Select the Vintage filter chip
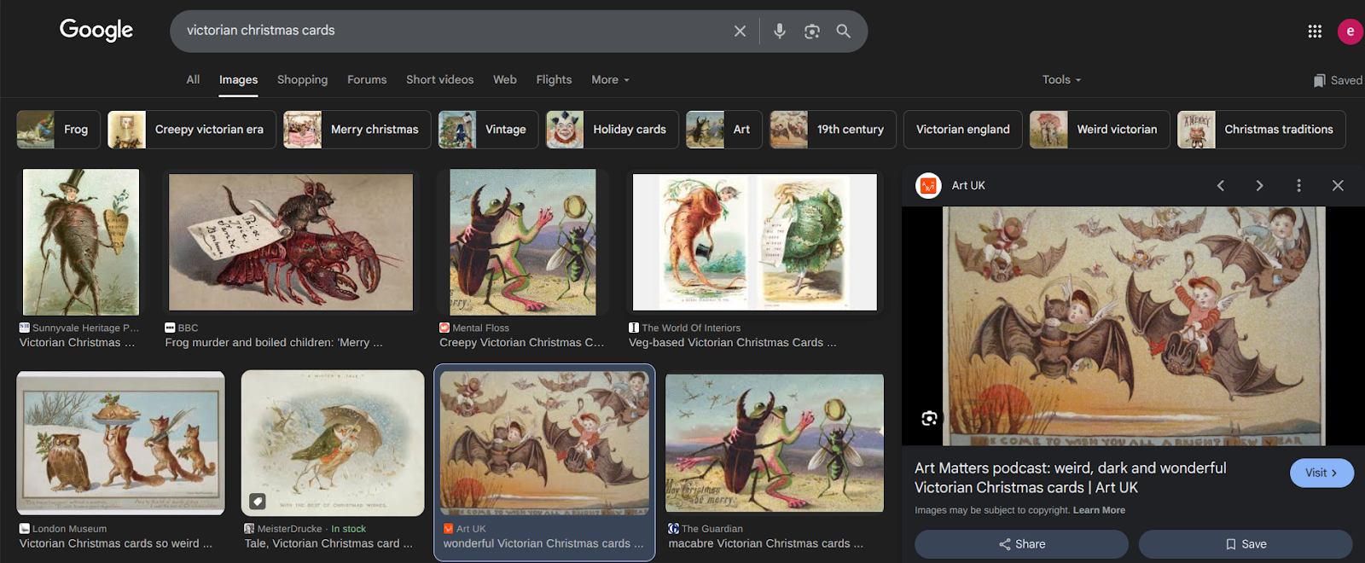The height and width of the screenshot is (563, 1365). pyautogui.click(x=488, y=130)
